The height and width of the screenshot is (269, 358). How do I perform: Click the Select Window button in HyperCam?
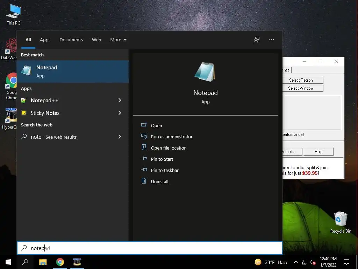coord(302,88)
